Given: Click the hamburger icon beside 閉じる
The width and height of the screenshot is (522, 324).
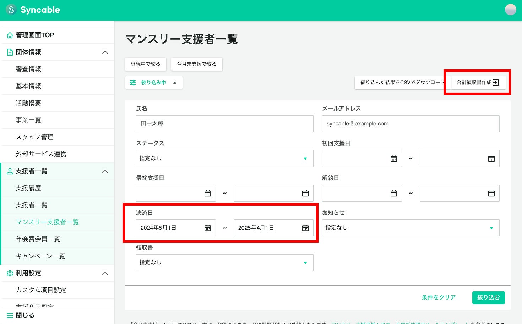Looking at the screenshot, I should click(10, 315).
